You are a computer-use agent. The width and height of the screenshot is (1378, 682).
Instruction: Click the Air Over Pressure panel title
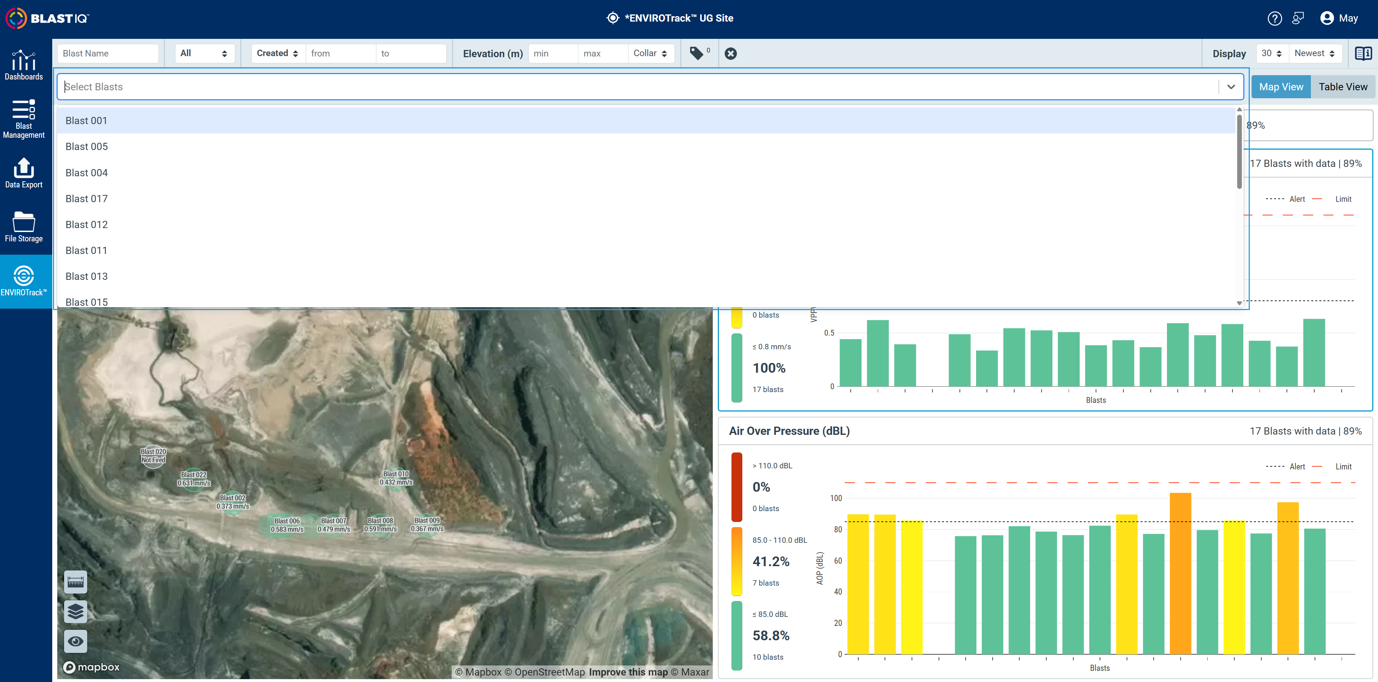pos(789,431)
